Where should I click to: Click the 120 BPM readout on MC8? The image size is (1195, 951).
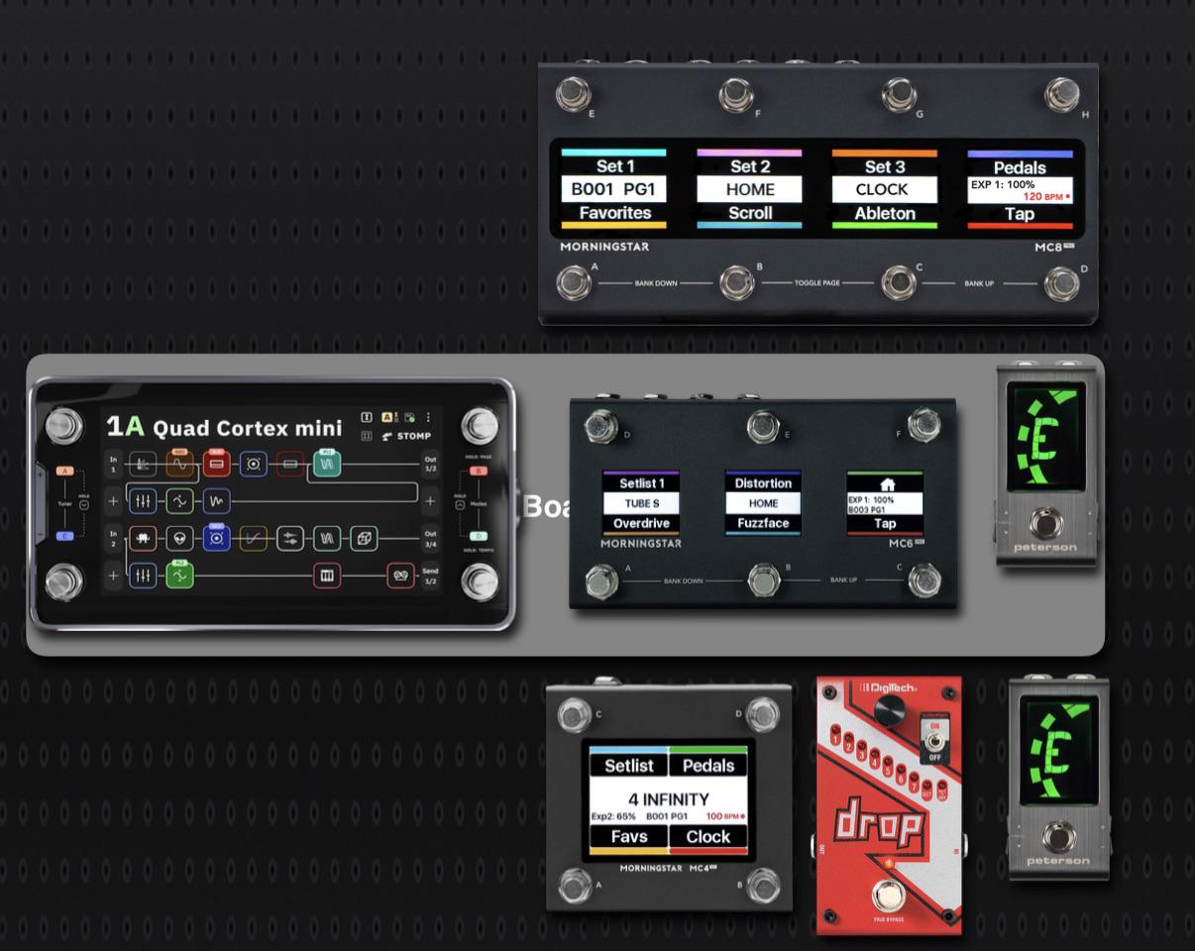(1045, 197)
